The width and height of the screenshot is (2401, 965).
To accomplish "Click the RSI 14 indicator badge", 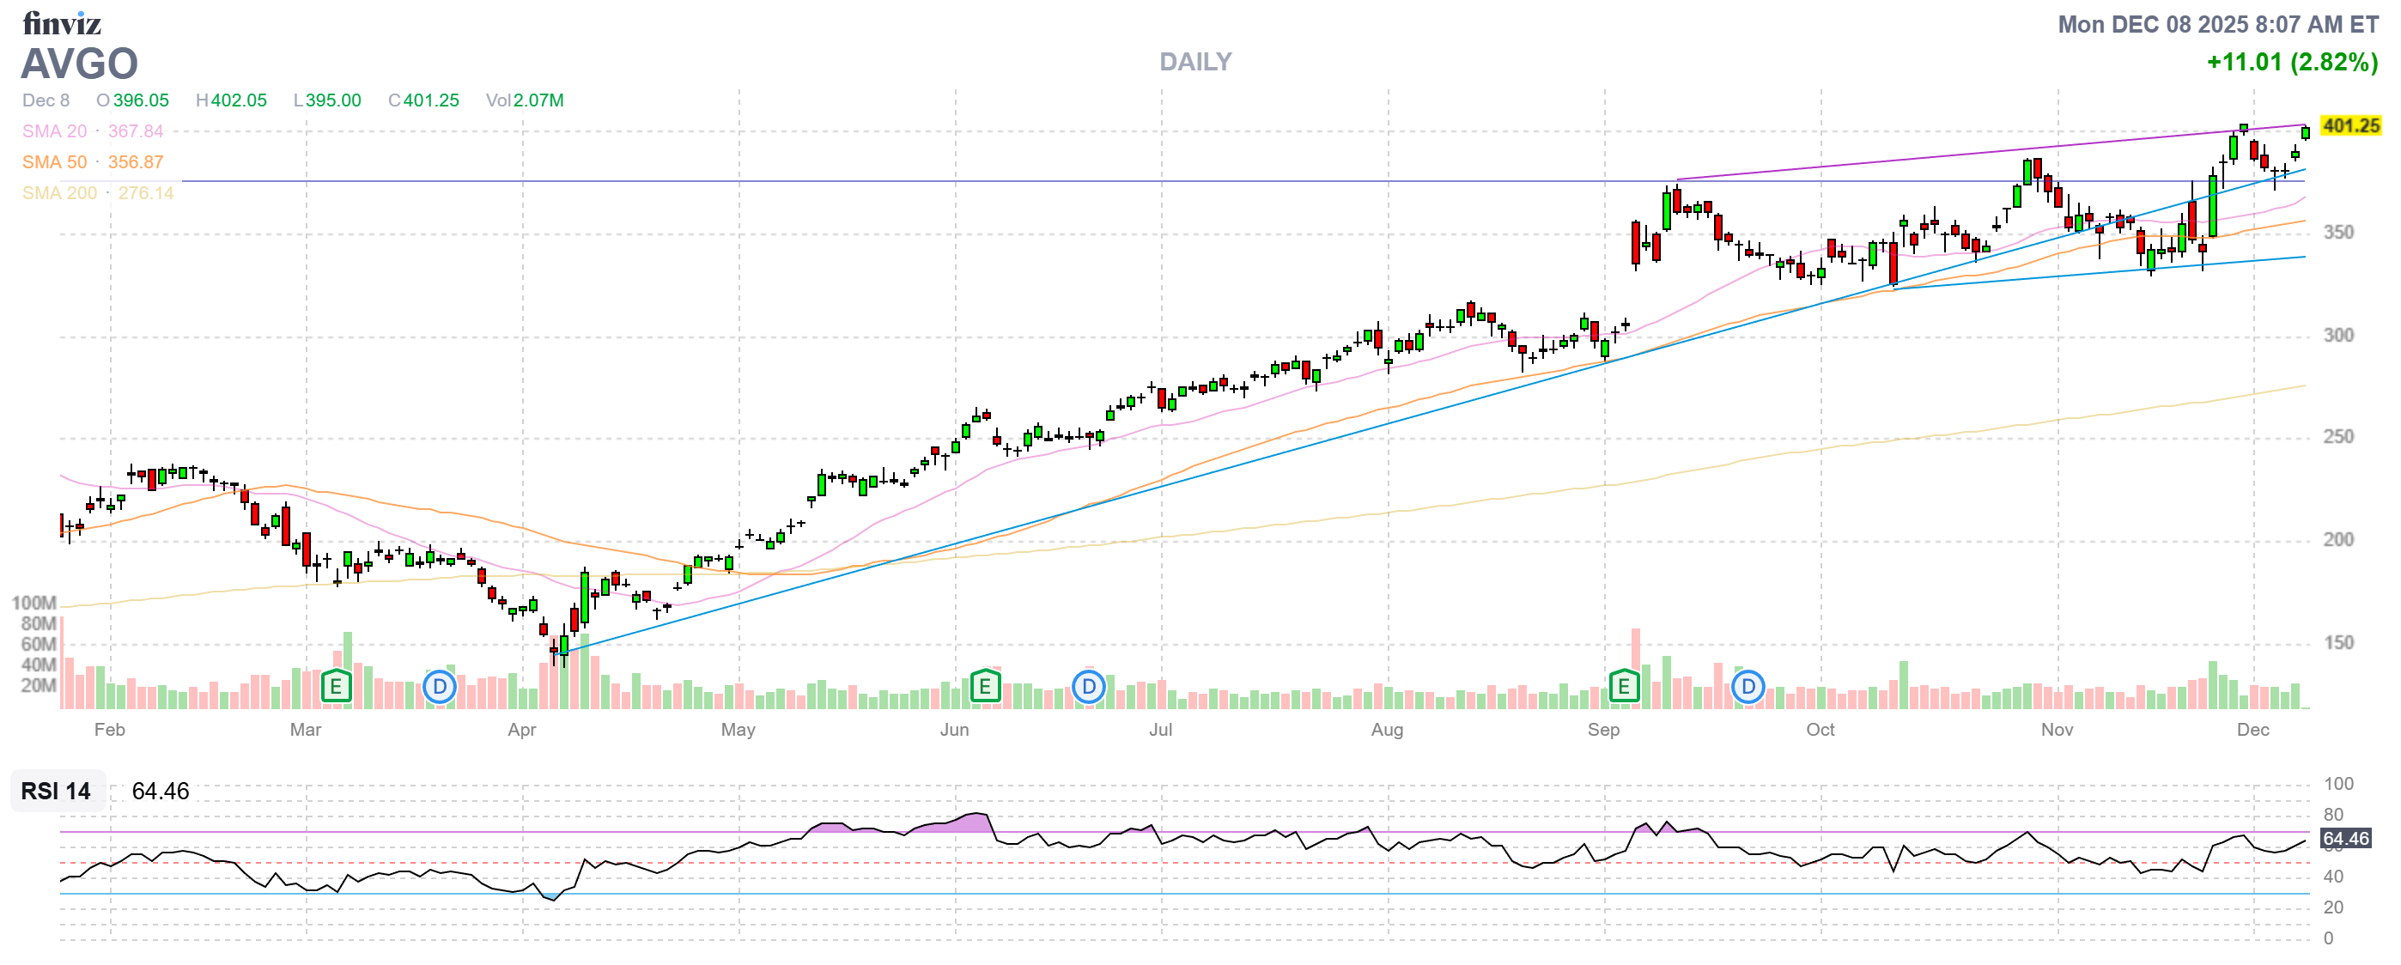I will [x=56, y=791].
